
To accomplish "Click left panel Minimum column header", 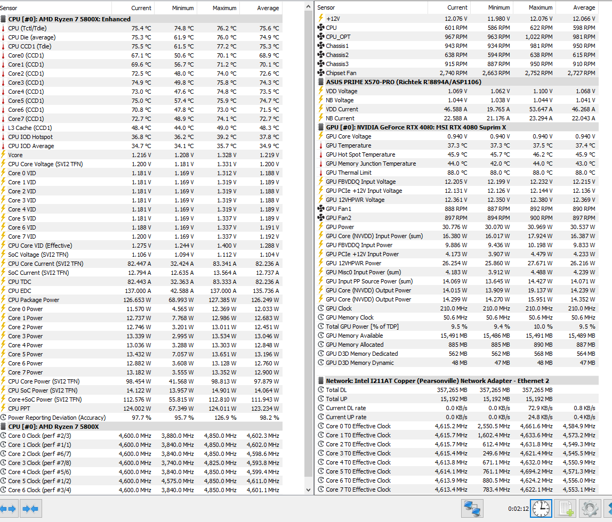I will 175,8.
